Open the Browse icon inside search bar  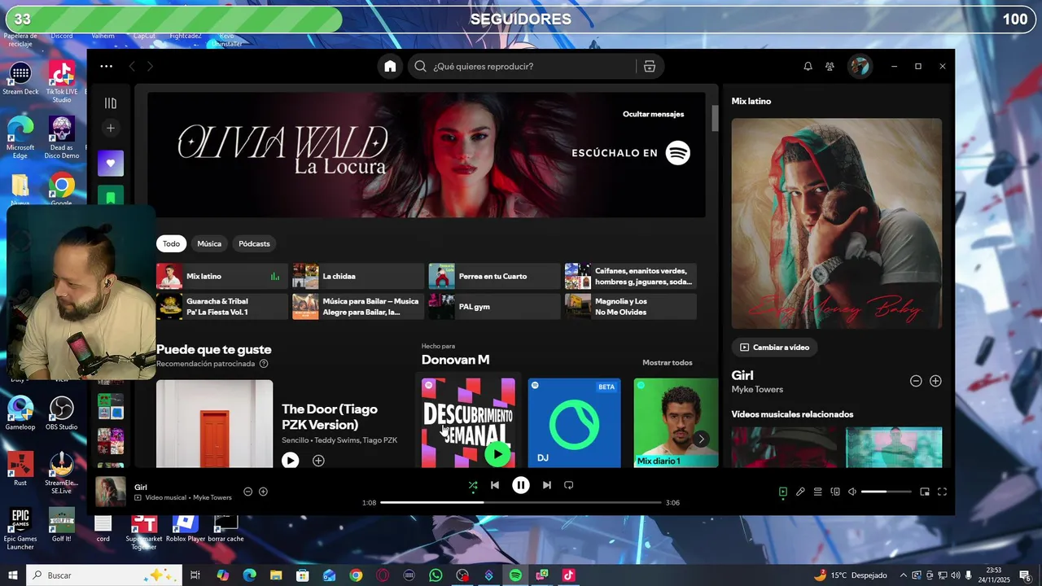pos(650,67)
